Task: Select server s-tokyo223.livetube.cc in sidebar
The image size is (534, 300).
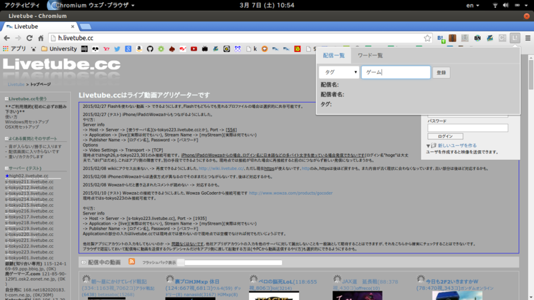Action: point(29,252)
